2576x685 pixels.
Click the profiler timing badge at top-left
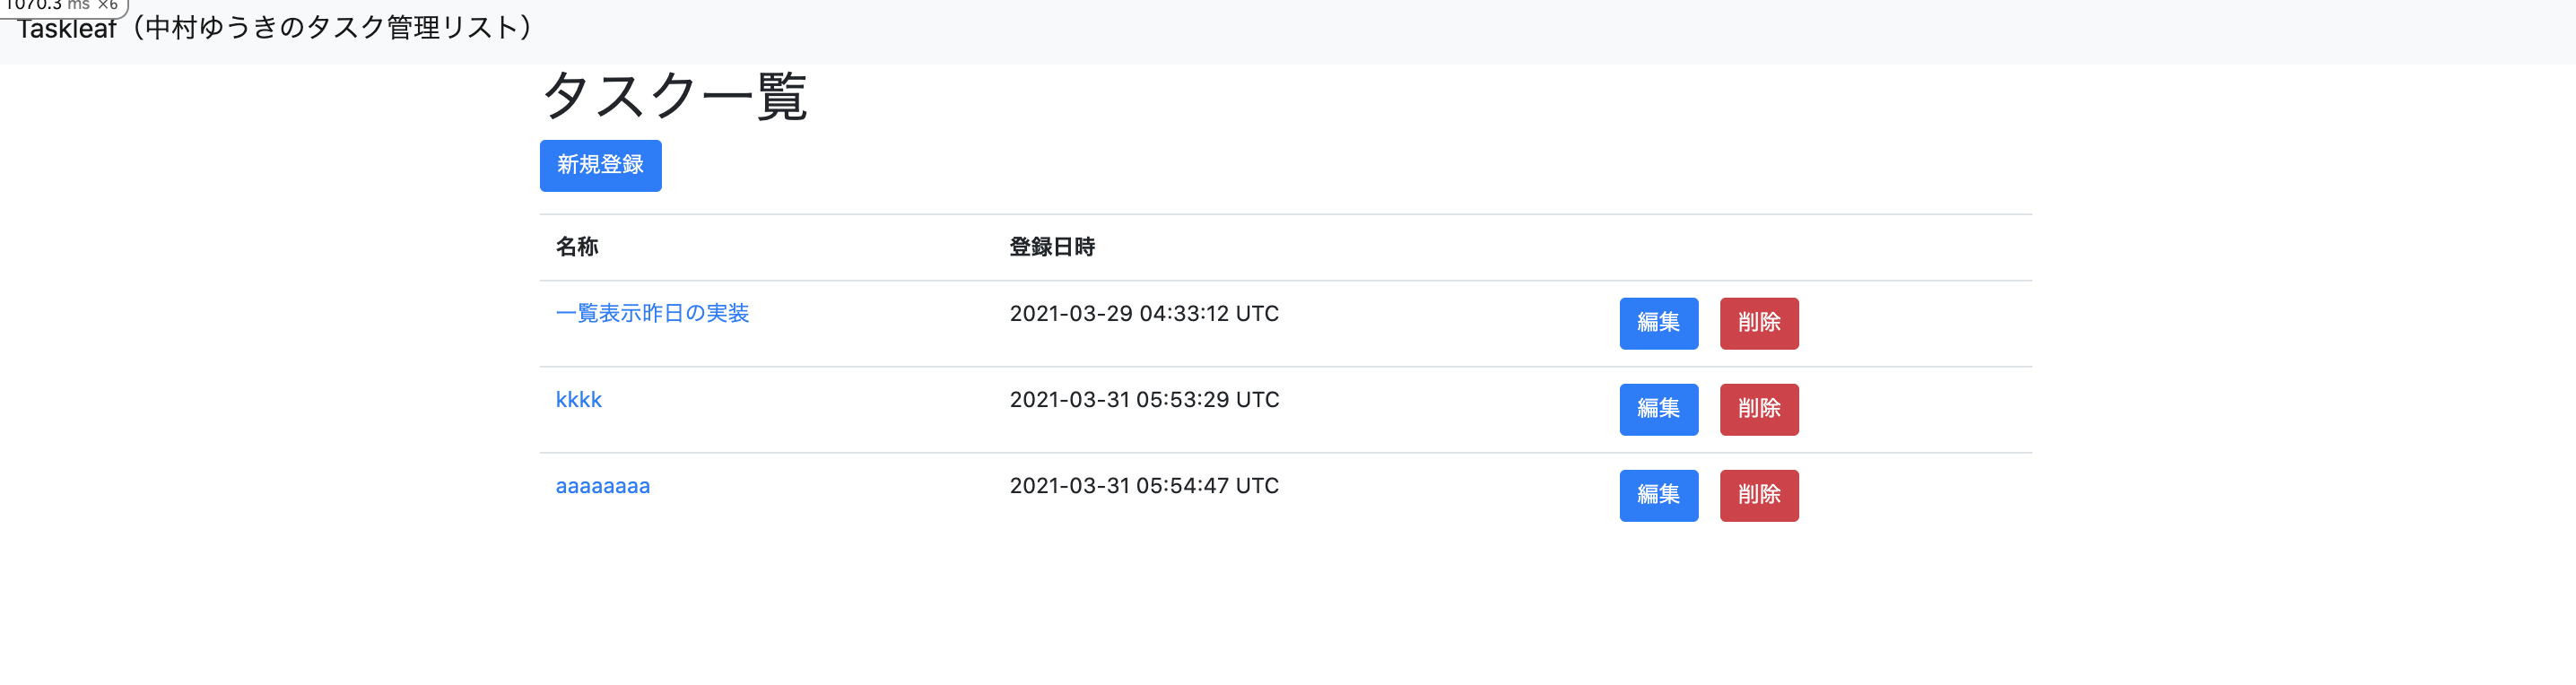point(48,6)
